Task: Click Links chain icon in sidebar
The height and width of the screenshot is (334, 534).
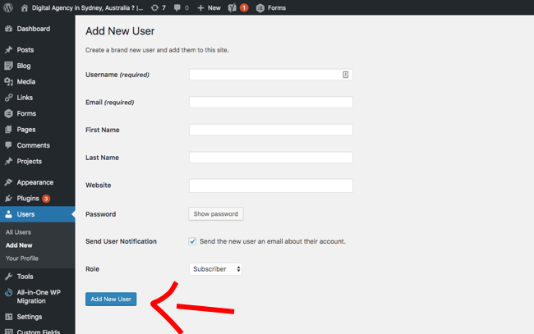Action: [x=8, y=98]
